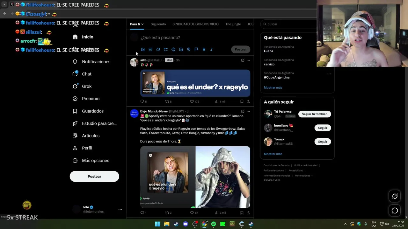Click Grok icon on Bajo Mundo News post
The width and height of the screenshot is (408, 229).
(243, 111)
